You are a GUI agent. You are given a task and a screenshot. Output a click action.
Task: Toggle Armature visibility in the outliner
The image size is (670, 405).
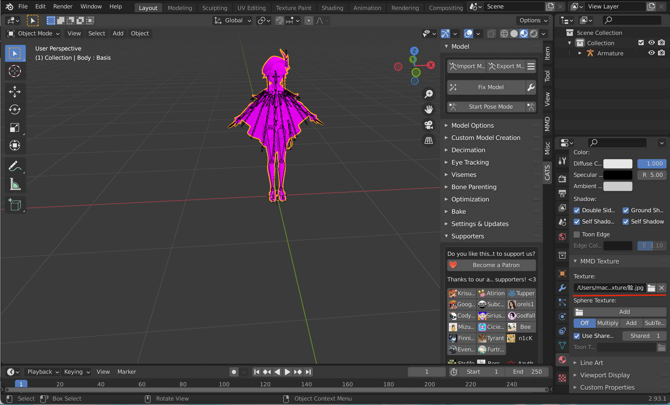click(x=651, y=53)
